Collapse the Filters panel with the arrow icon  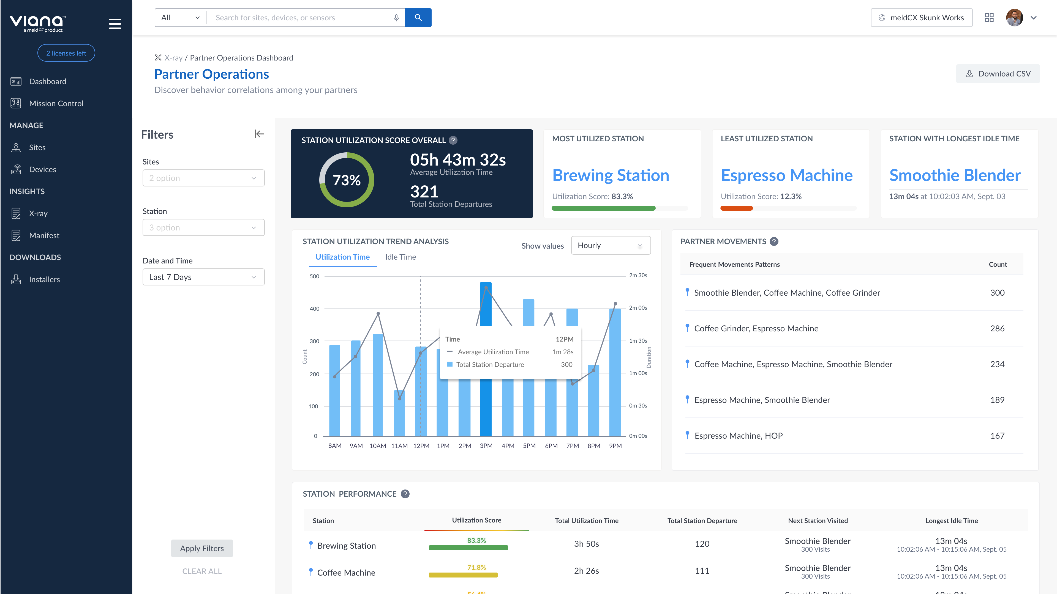(259, 134)
